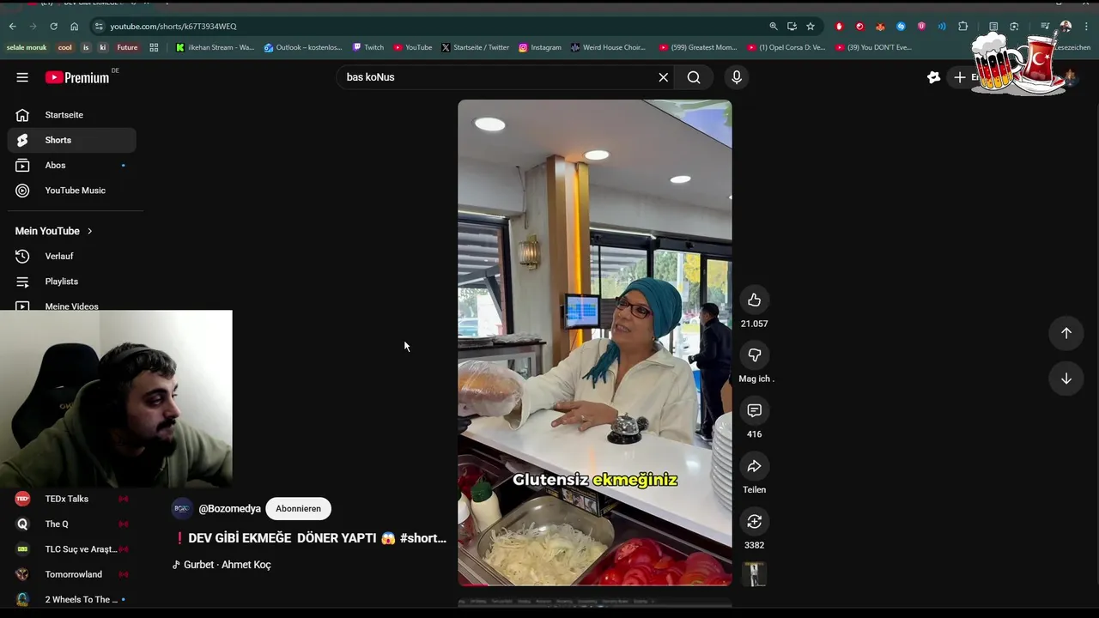Open Verlauf history in sidebar
Image resolution: width=1099 pixels, height=618 pixels.
72,256
